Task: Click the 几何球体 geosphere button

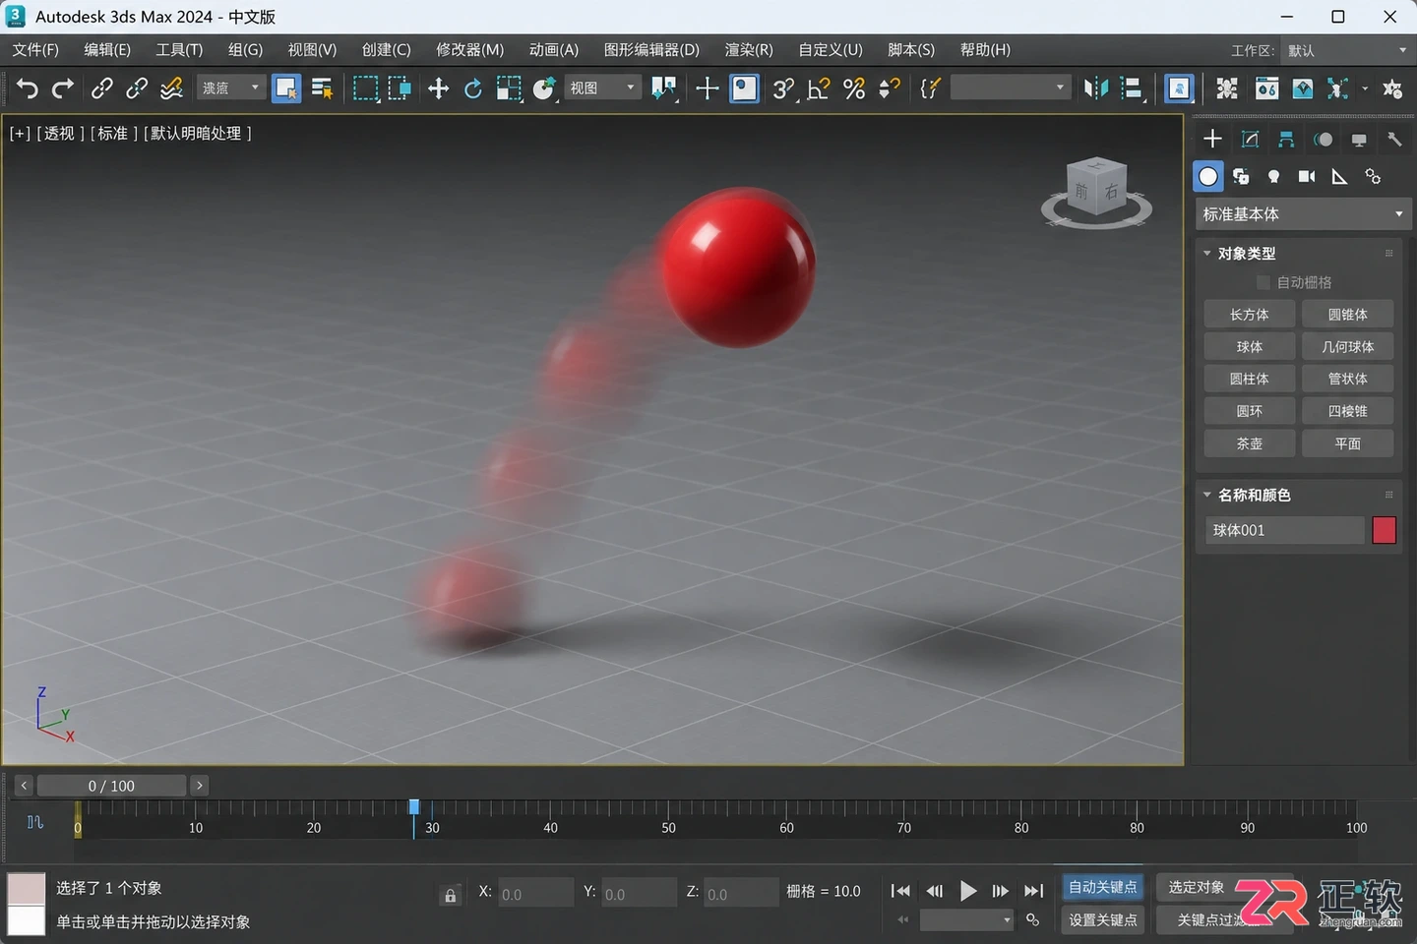Action: (1348, 347)
